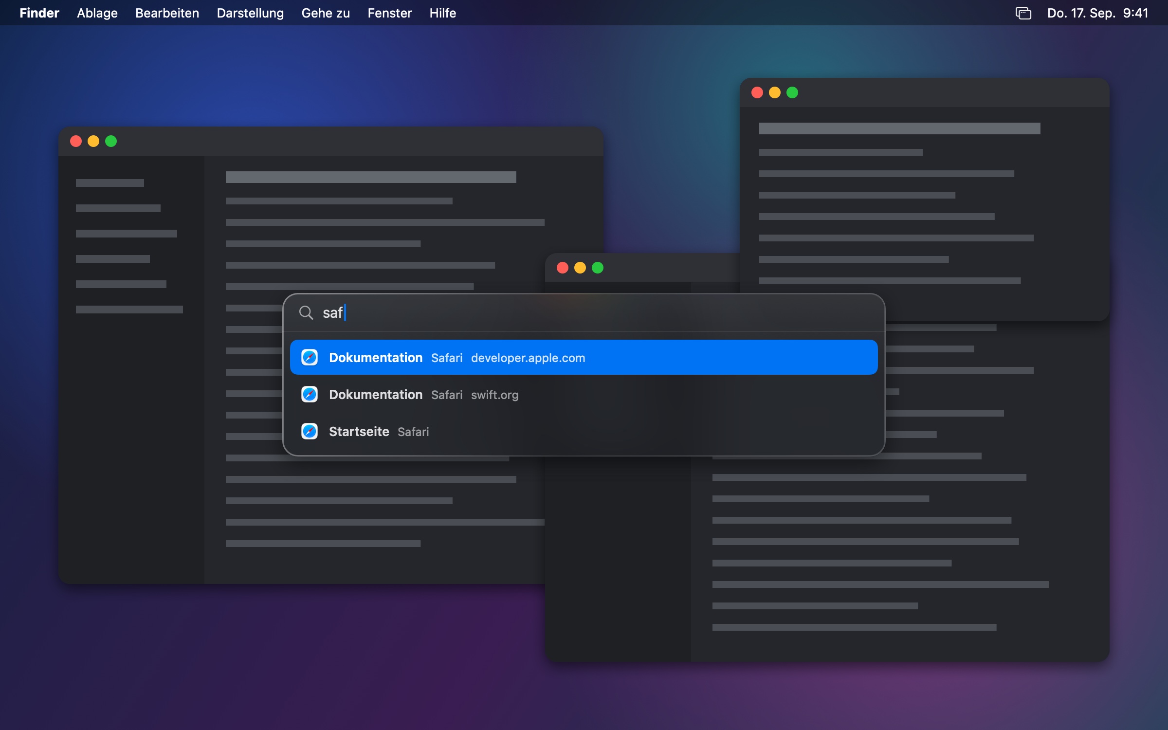Open the Finder menu
This screenshot has width=1168, height=730.
click(39, 13)
